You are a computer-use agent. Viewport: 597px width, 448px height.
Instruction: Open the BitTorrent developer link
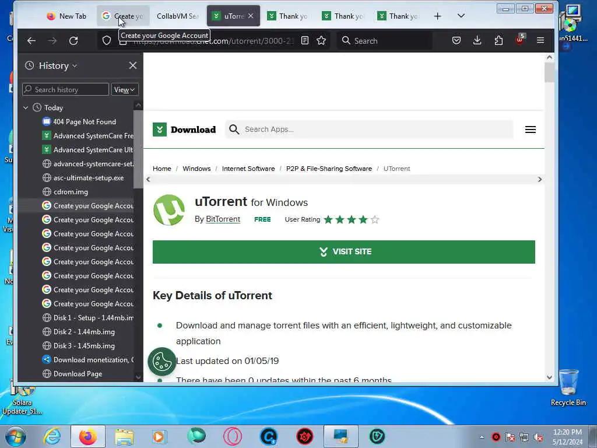(223, 219)
